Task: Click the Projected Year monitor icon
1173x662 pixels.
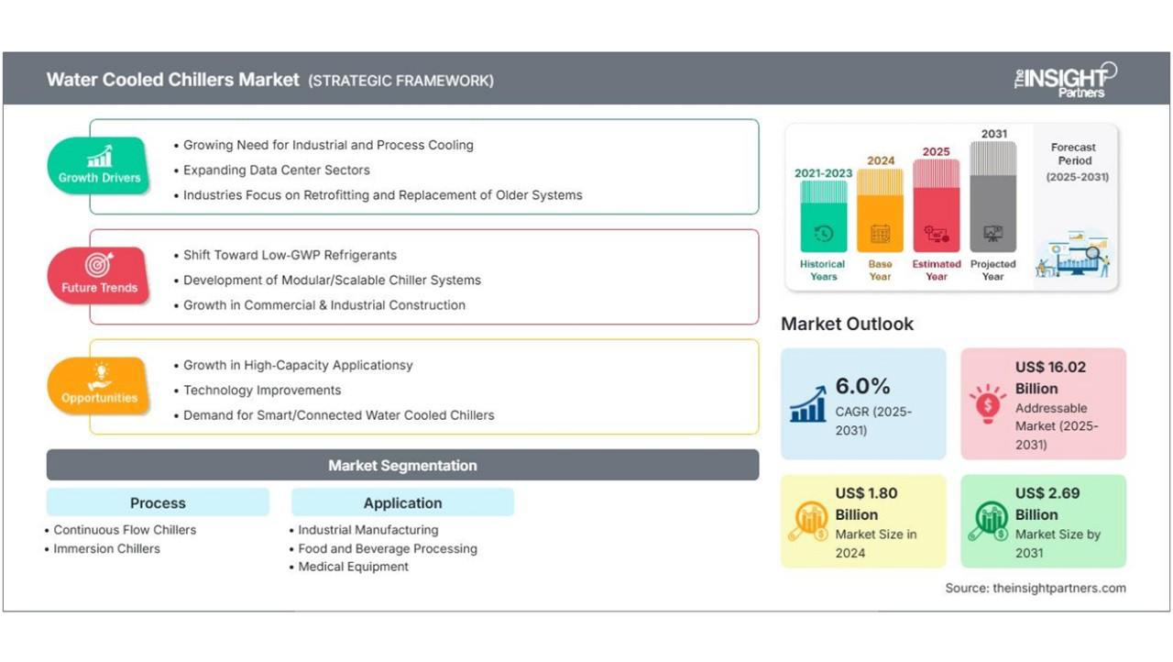Action: click(992, 234)
